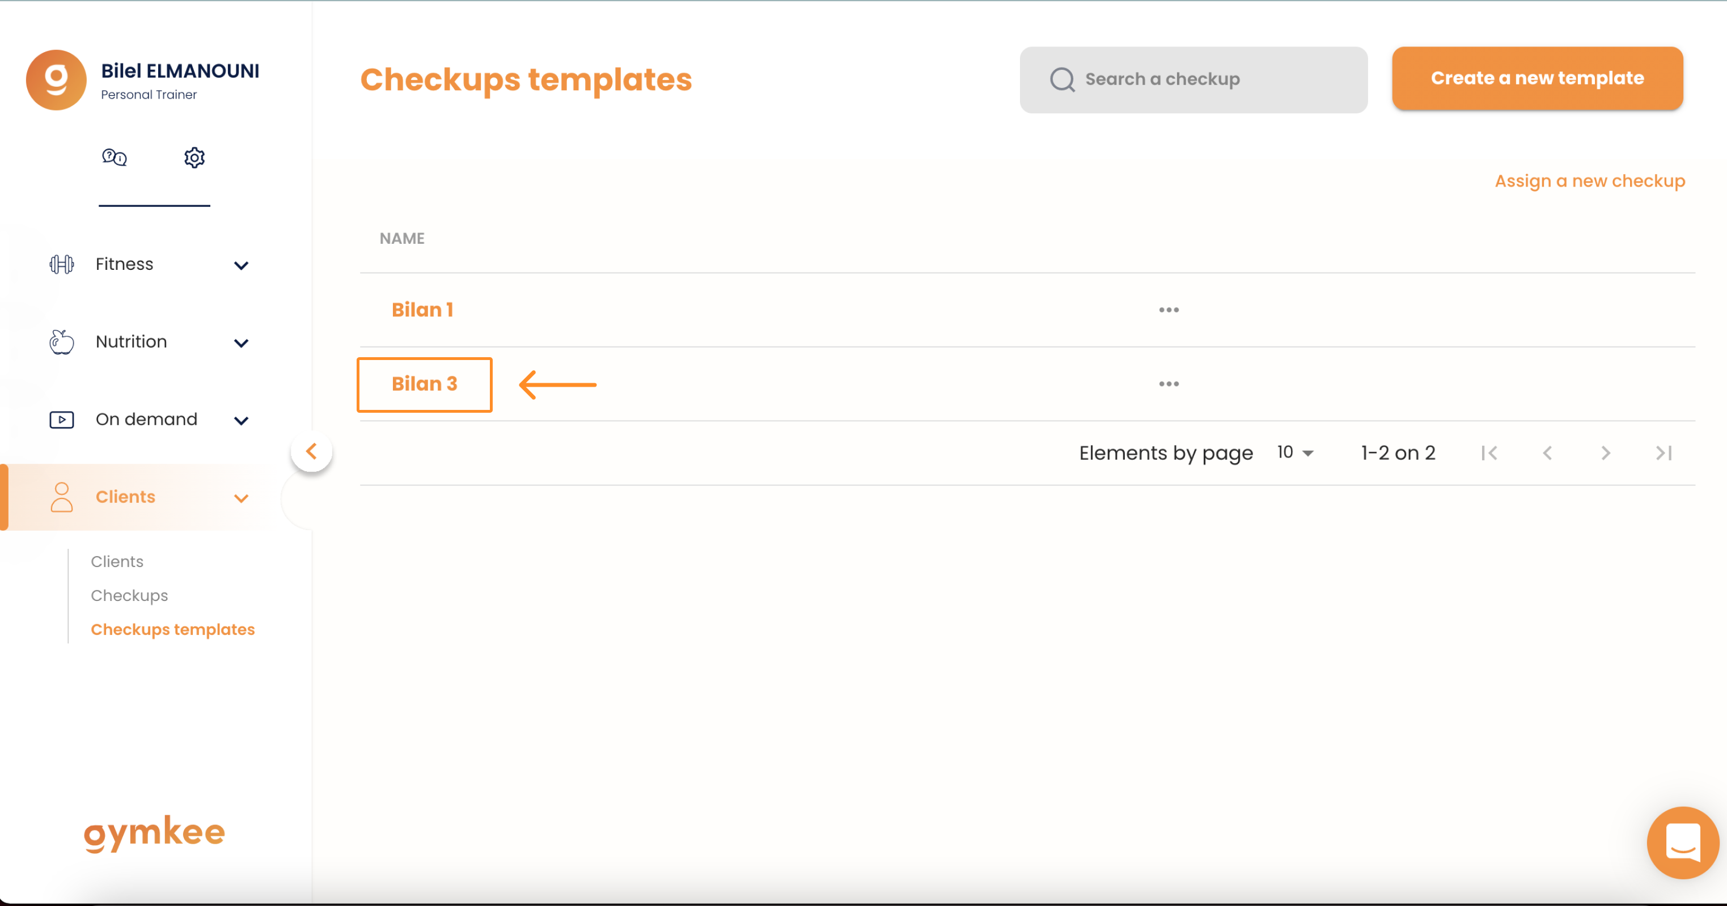Screen dimensions: 1727x906
Task: Go to the next page arrow
Action: [1605, 454]
